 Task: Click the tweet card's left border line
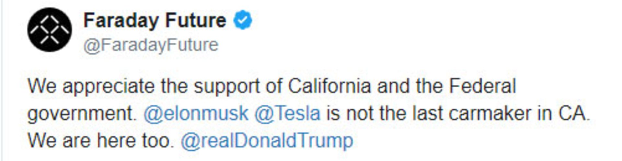point(1,80)
